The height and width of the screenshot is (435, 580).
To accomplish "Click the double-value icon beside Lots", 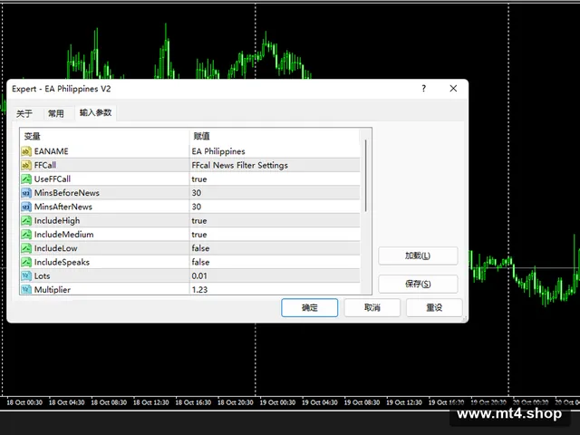I will coord(26,275).
